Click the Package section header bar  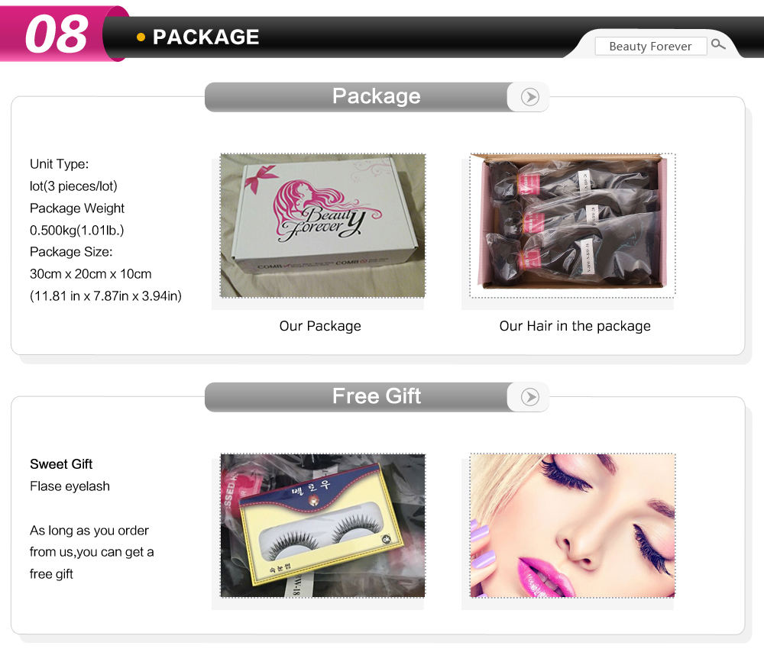(x=376, y=97)
